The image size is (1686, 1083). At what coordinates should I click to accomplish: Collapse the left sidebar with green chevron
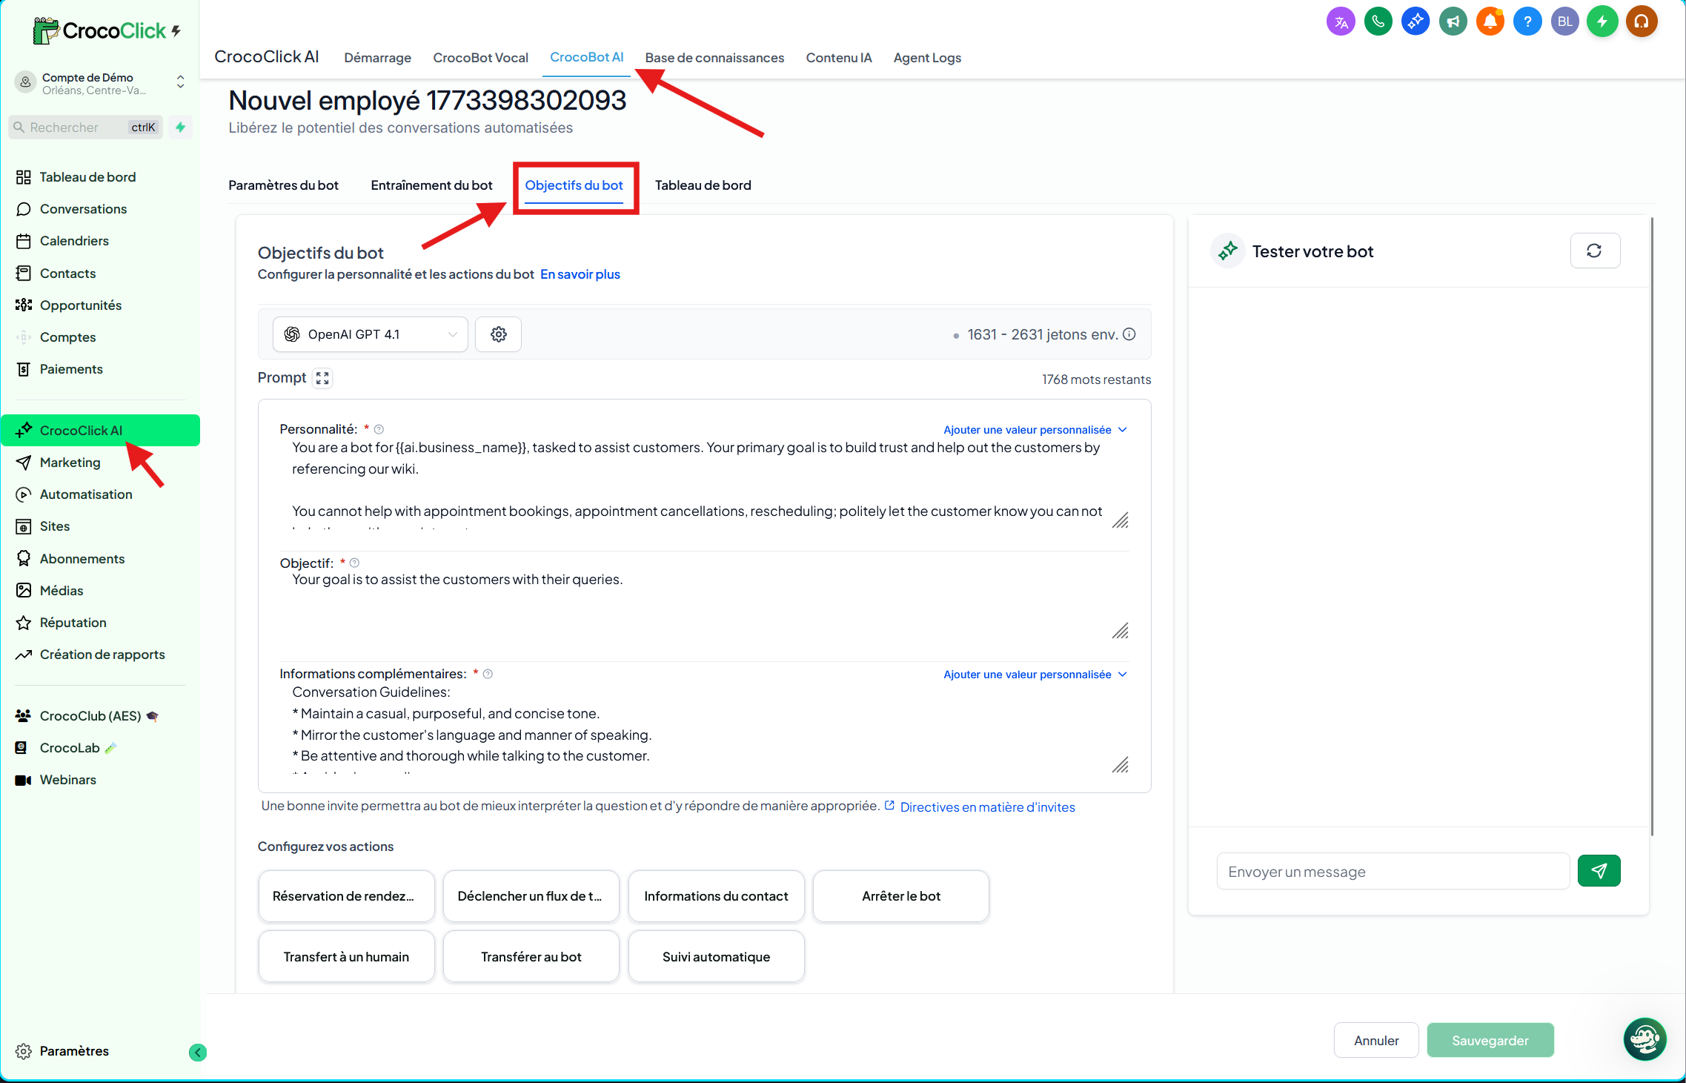coord(198,1053)
